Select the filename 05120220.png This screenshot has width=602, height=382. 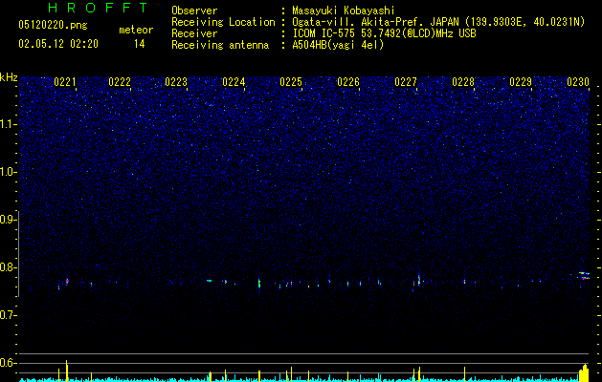(53, 25)
